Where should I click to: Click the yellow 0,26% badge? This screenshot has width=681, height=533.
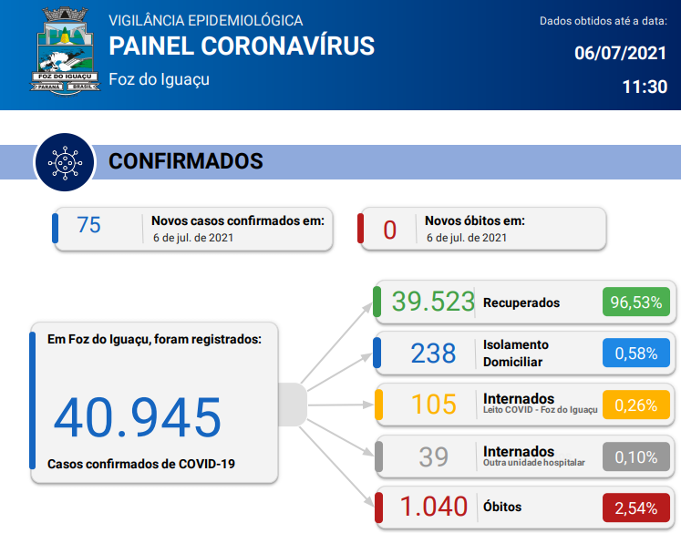point(635,405)
